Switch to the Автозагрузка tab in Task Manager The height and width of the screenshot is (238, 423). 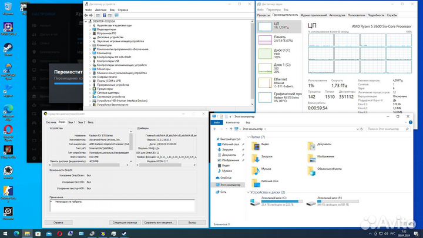click(337, 15)
